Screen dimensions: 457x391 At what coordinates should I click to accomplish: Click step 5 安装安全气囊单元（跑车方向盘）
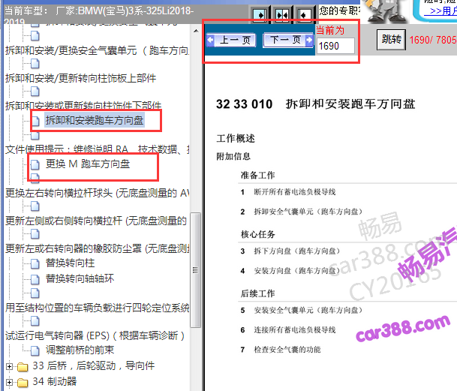pos(308,310)
